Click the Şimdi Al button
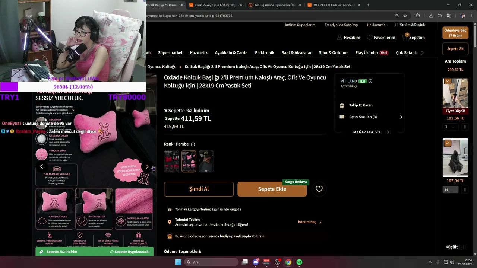 click(199, 189)
